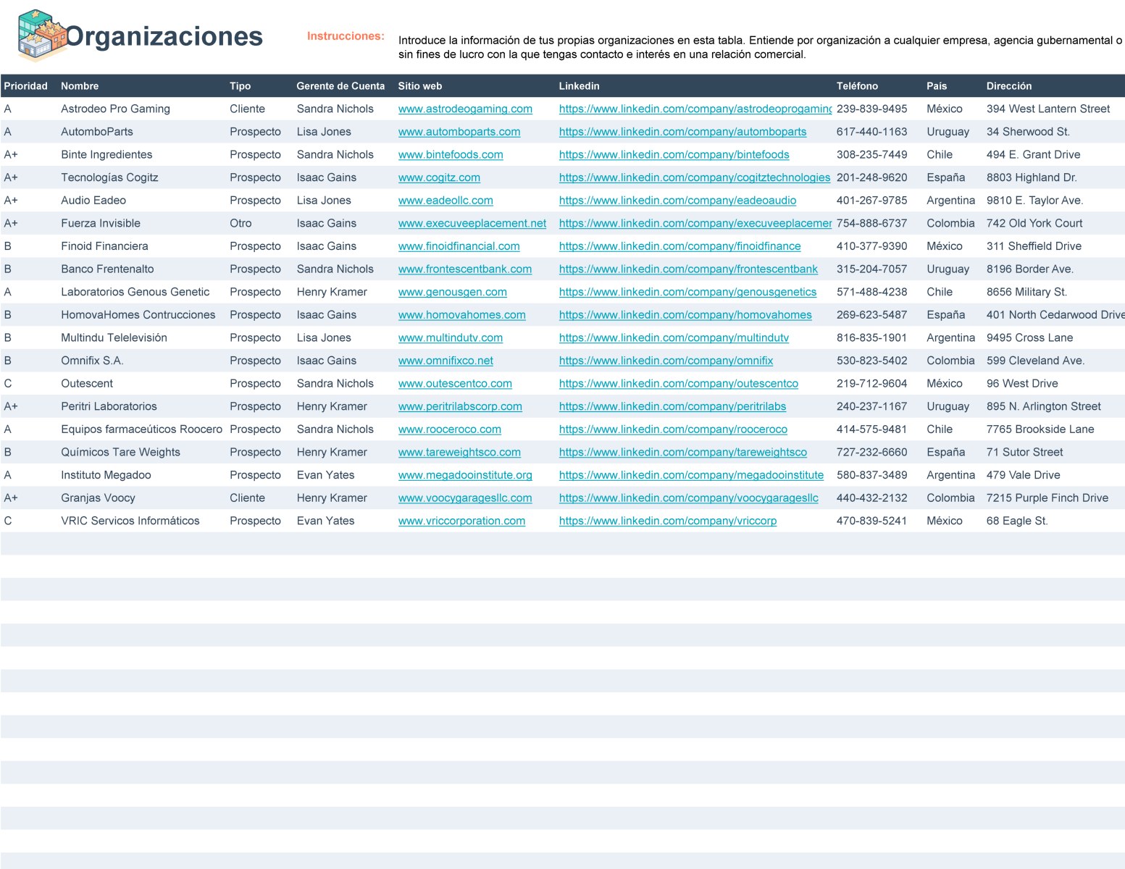Image resolution: width=1125 pixels, height=869 pixels.
Task: Select the VRIC Servicos Informáticos cell
Action: pos(130,521)
